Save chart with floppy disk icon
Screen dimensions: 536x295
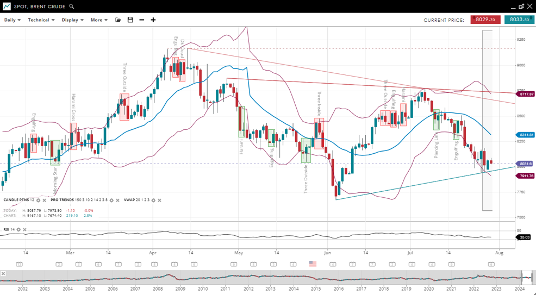130,20
